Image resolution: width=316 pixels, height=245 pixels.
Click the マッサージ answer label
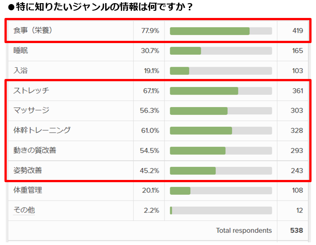[31, 110]
